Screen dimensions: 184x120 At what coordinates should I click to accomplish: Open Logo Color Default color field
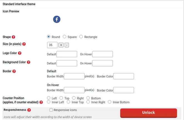click(x=67, y=54)
